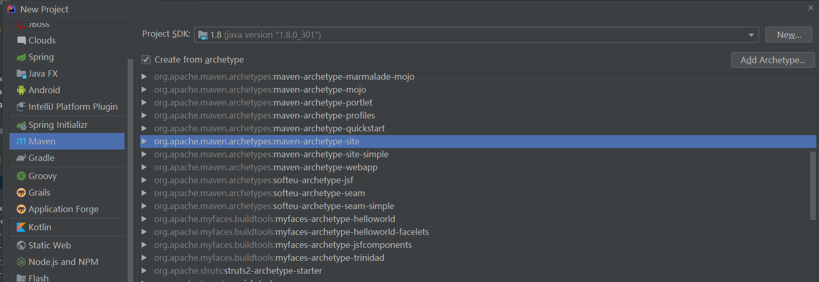Click the Flash folder icon

[21, 278]
